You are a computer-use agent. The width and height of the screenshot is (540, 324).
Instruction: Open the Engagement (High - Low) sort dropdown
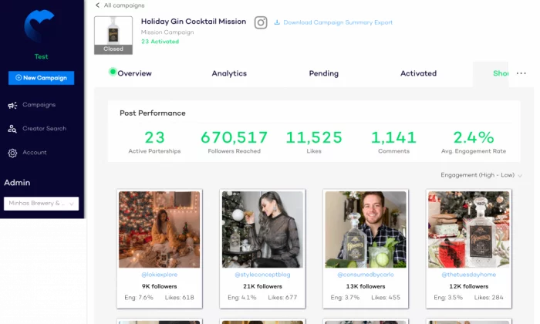click(x=481, y=175)
